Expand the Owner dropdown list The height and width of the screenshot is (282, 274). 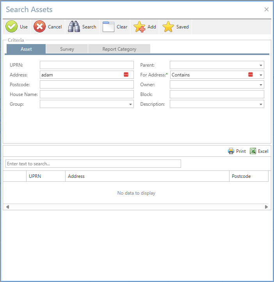(x=261, y=85)
